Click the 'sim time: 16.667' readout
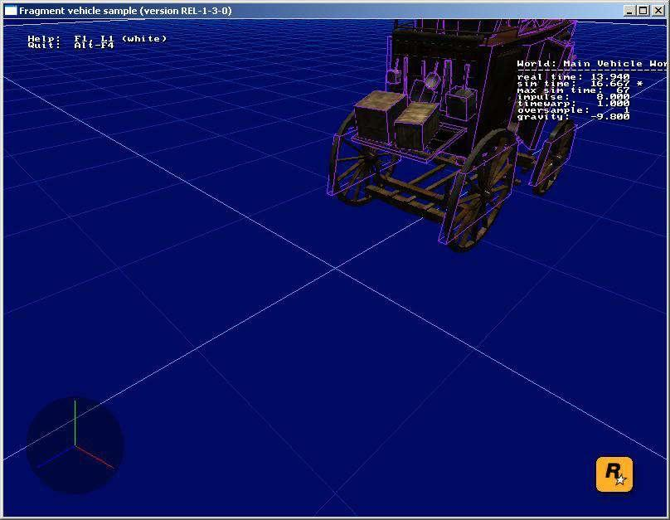 pos(573,83)
